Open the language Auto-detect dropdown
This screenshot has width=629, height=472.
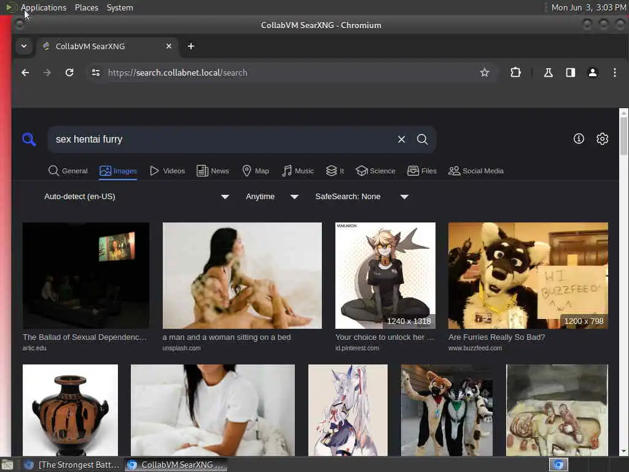136,197
